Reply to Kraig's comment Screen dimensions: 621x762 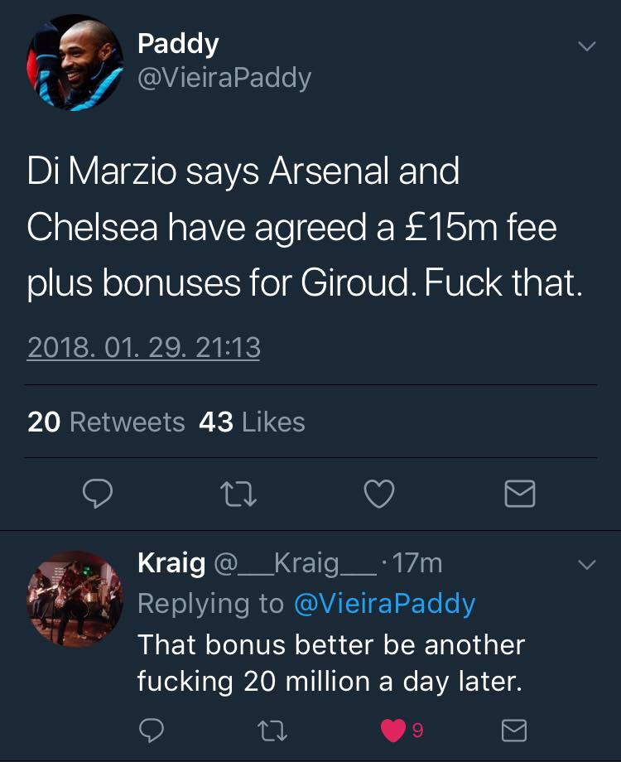tap(150, 730)
